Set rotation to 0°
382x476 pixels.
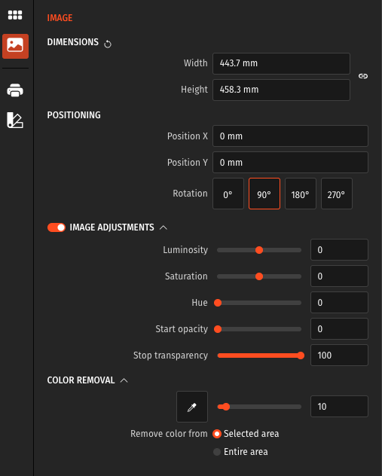(x=228, y=194)
